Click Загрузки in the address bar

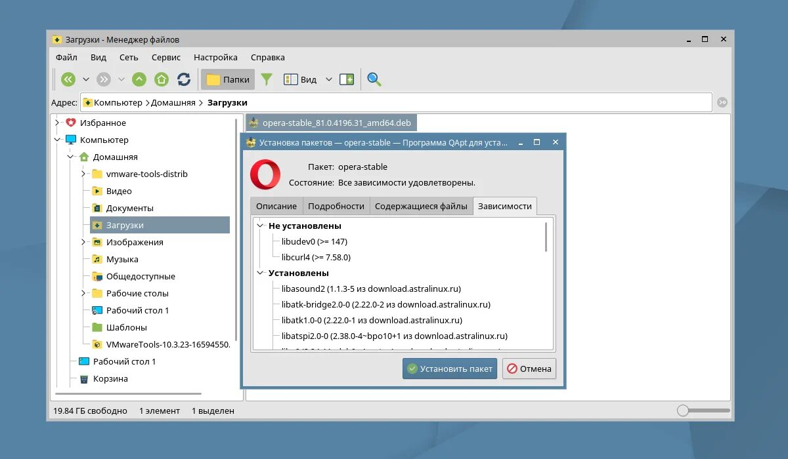[x=227, y=102]
